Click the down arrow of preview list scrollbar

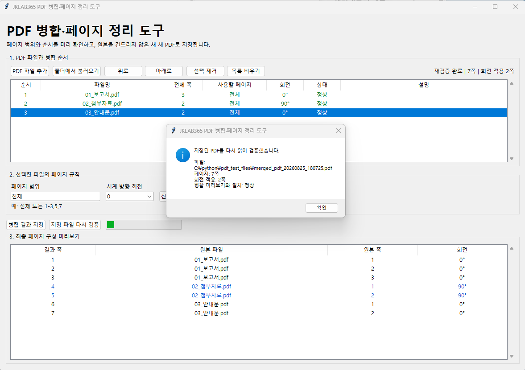click(x=512, y=356)
